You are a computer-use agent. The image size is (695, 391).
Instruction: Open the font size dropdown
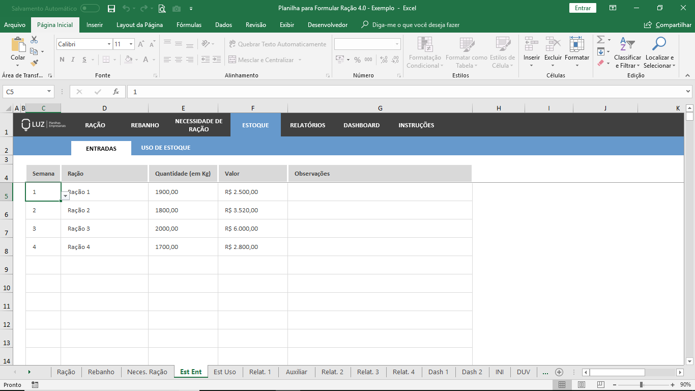pyautogui.click(x=131, y=44)
